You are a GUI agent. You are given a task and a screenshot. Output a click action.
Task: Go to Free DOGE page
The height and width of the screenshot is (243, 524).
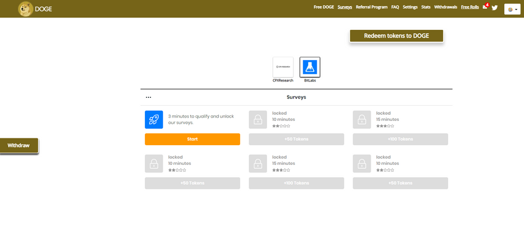click(323, 7)
